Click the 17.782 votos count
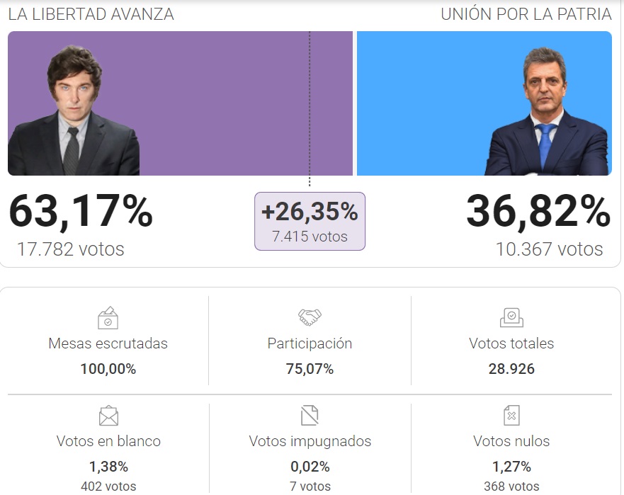 tap(70, 249)
